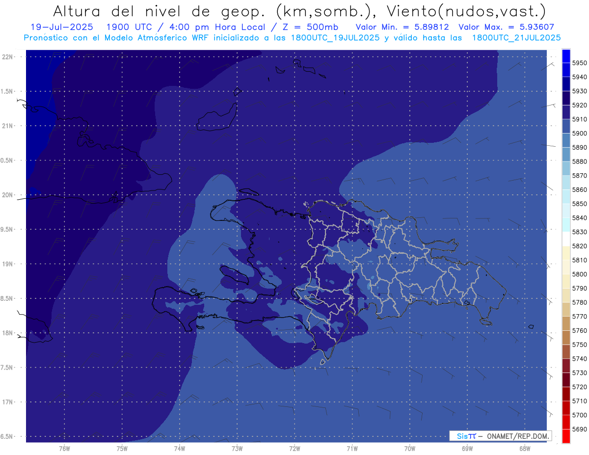Click the longitude axis label 71W
589x455 pixels.
(352, 448)
